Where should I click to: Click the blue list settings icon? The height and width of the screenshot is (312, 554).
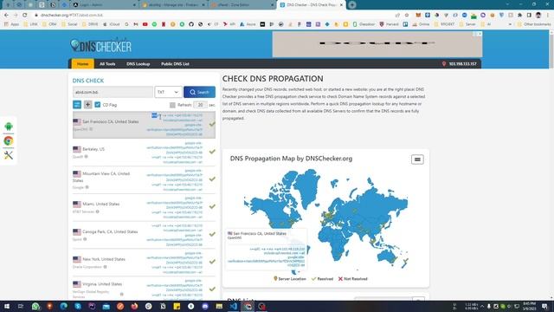[77, 104]
